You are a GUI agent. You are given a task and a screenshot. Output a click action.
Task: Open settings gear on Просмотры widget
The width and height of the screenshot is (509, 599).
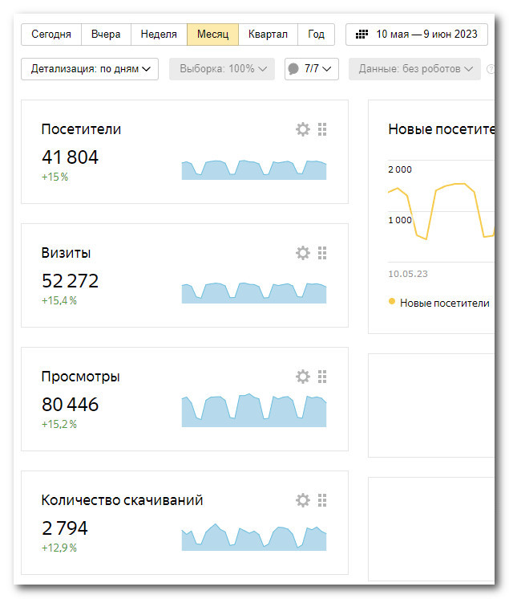[302, 377]
